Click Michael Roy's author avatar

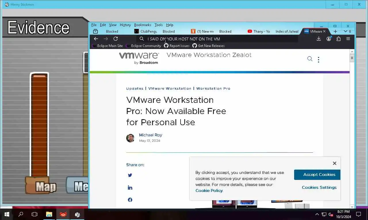[130, 138]
